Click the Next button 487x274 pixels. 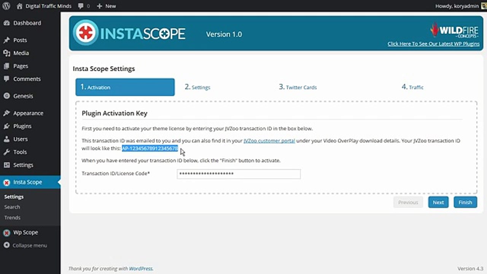(x=438, y=202)
